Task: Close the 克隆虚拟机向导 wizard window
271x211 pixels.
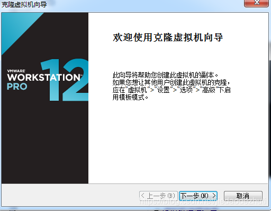Action: pos(256,3)
